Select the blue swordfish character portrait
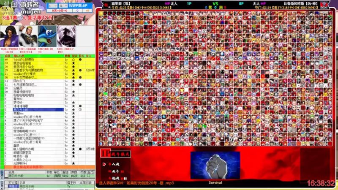Image resolution: width=338 pixels, height=190 pixels. pyautogui.click(x=47, y=36)
